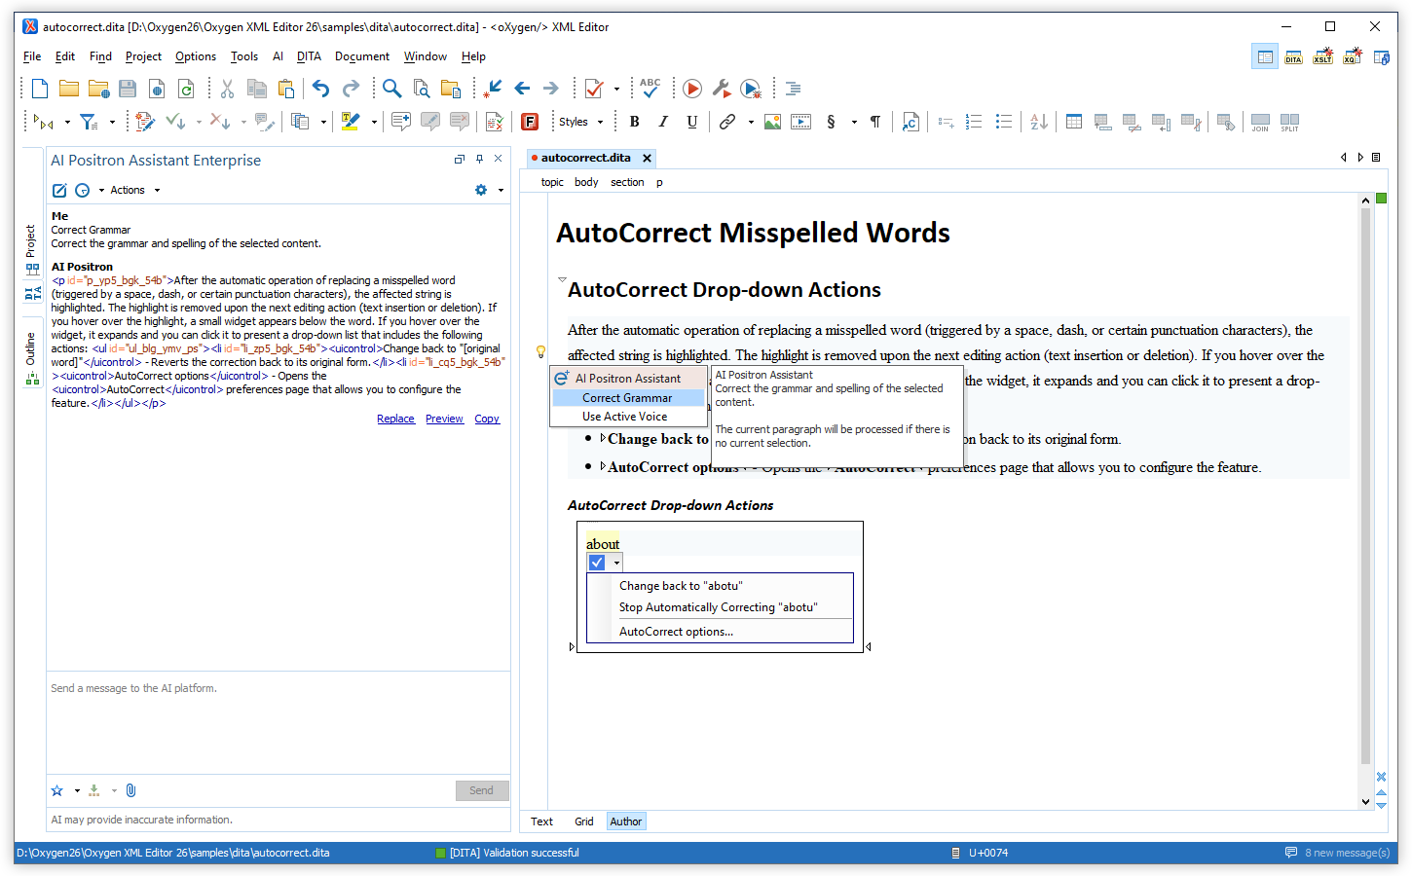Viewport: 1412px width, 876px height.
Task: Open Find/Replace magnifier icon
Action: [391, 89]
